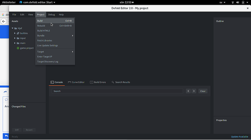Click the main folder icon
The image size is (251, 140).
click(18, 43)
